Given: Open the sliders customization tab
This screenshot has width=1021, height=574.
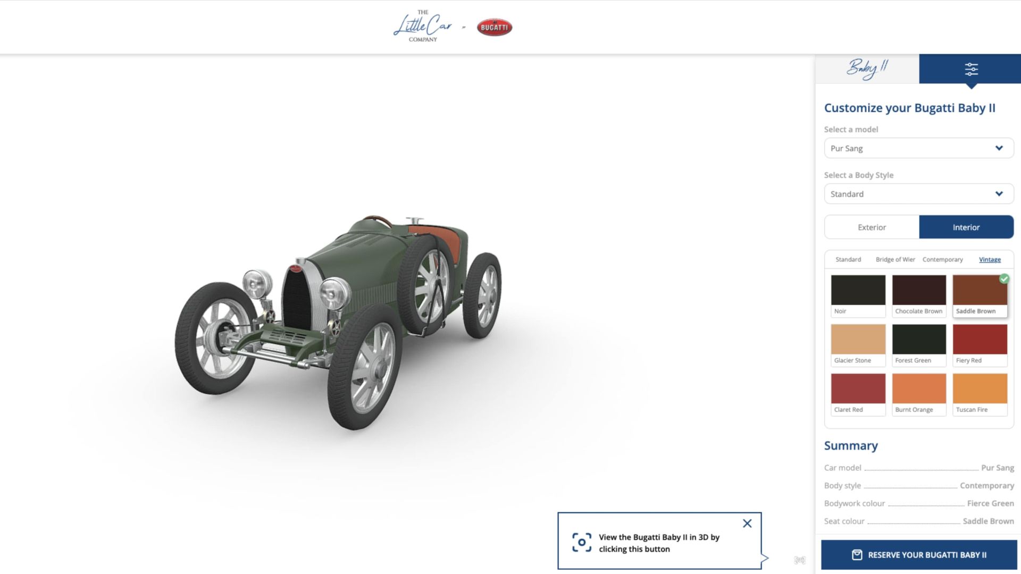Looking at the screenshot, I should 970,69.
